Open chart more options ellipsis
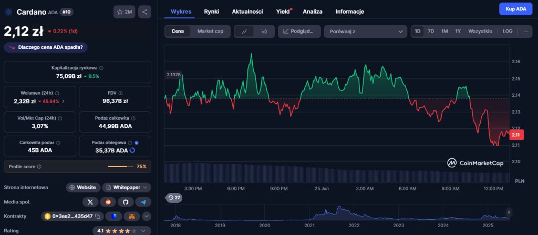This screenshot has width=538, height=235. point(525,31)
